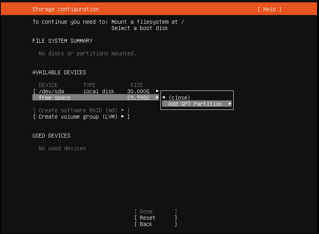Click the Storage configuration title bar

[66, 9]
